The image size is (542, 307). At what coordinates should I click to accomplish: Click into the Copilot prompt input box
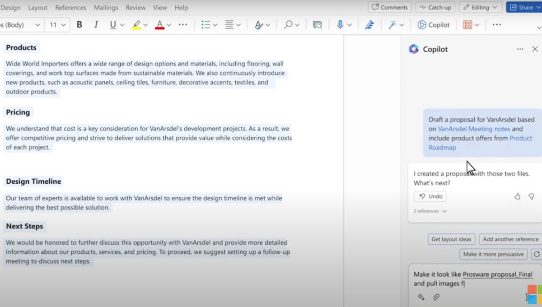coord(474,279)
